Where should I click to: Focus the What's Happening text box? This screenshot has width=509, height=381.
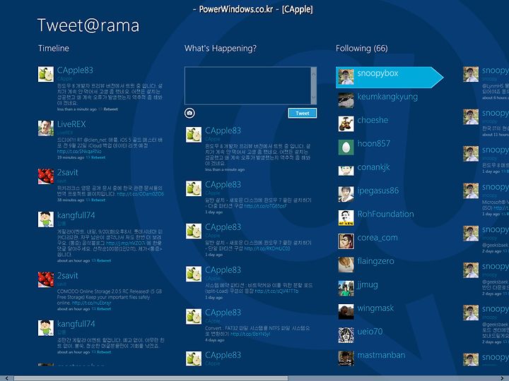pyautogui.click(x=247, y=85)
